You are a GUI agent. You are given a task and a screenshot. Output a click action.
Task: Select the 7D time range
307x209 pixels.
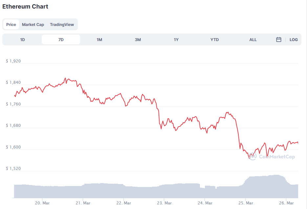coord(61,39)
